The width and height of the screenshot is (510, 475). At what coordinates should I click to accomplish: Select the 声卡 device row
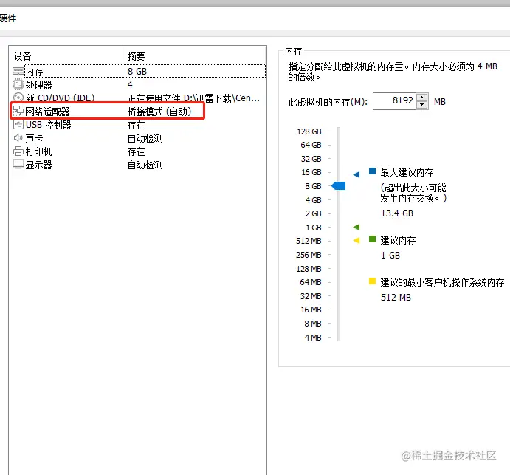pos(139,138)
